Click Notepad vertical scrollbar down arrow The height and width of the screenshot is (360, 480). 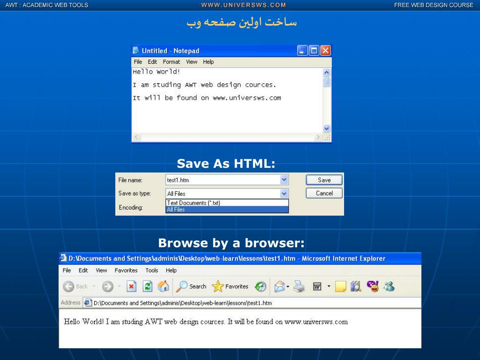click(327, 128)
